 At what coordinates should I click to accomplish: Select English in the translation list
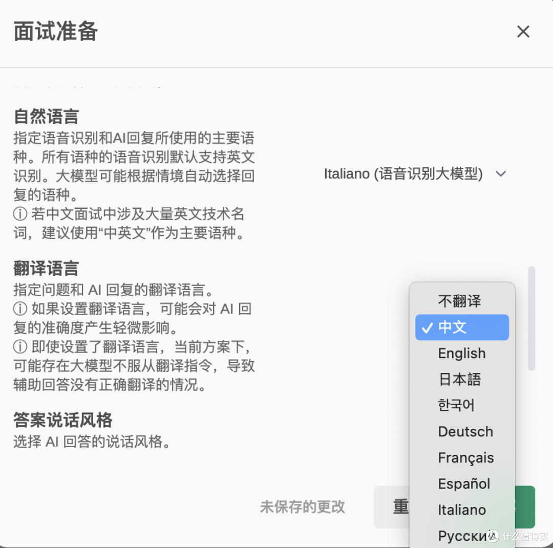tap(462, 354)
